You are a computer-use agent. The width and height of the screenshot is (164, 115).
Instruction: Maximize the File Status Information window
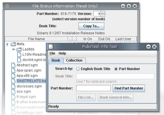(x=129, y=6)
